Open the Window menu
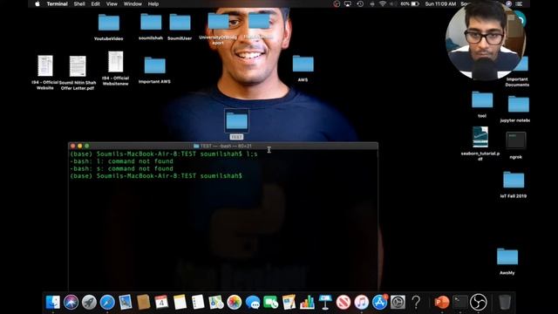 point(133,3)
